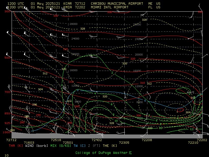Select station label 72712 on axis
The height and width of the screenshot is (157, 209).
click(x=11, y=140)
